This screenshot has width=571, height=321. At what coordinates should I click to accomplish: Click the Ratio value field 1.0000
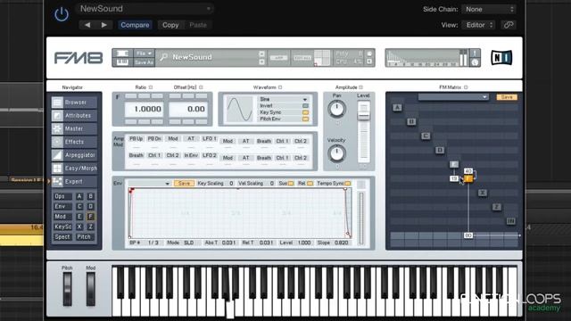tap(145, 109)
